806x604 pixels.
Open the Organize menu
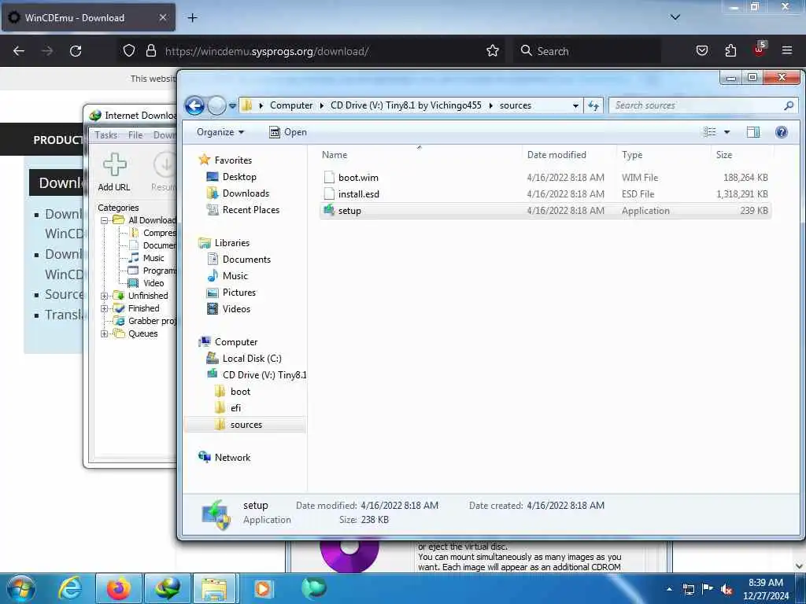pos(220,132)
